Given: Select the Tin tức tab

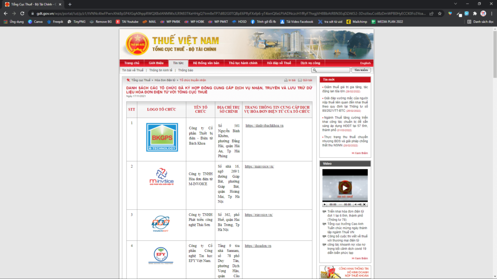Looking at the screenshot, I should 178,63.
